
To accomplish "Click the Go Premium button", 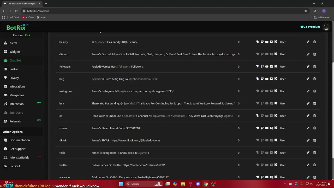I will 310,27.
